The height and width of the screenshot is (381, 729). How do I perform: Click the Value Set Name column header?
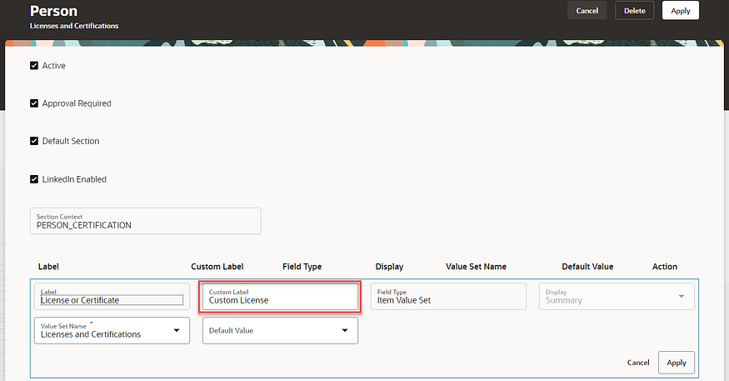pyautogui.click(x=476, y=267)
